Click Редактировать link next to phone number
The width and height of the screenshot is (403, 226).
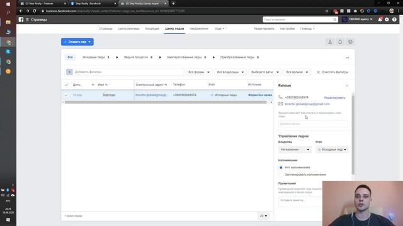334,98
